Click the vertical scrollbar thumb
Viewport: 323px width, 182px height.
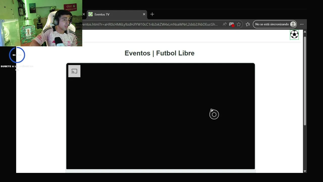click(x=305, y=81)
